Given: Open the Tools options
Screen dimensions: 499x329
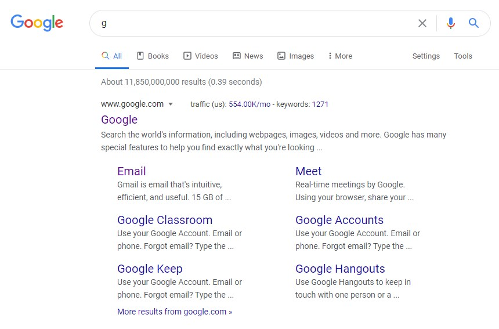Looking at the screenshot, I should click(462, 56).
